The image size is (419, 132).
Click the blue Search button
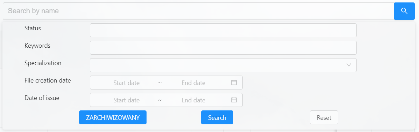[217, 117]
